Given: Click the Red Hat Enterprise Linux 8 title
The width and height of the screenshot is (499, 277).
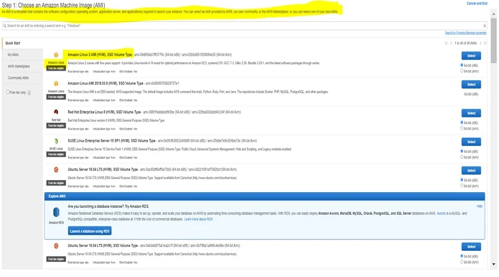Looking at the screenshot, I should point(104,112).
